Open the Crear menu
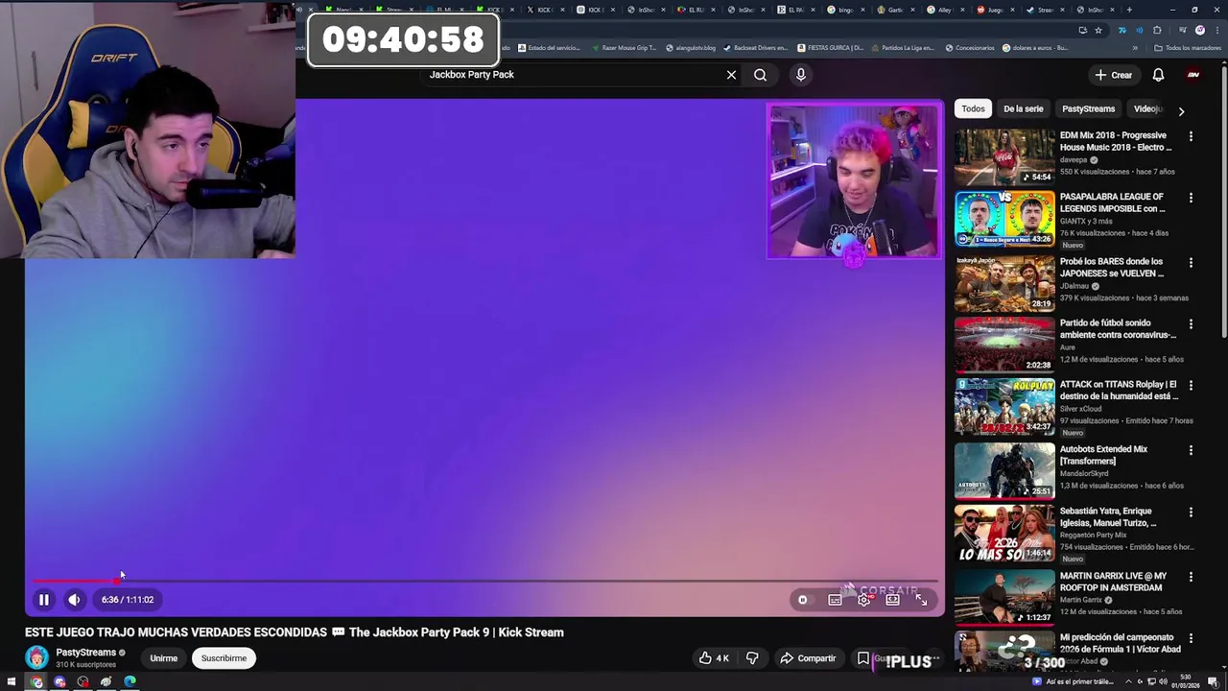 point(1114,75)
